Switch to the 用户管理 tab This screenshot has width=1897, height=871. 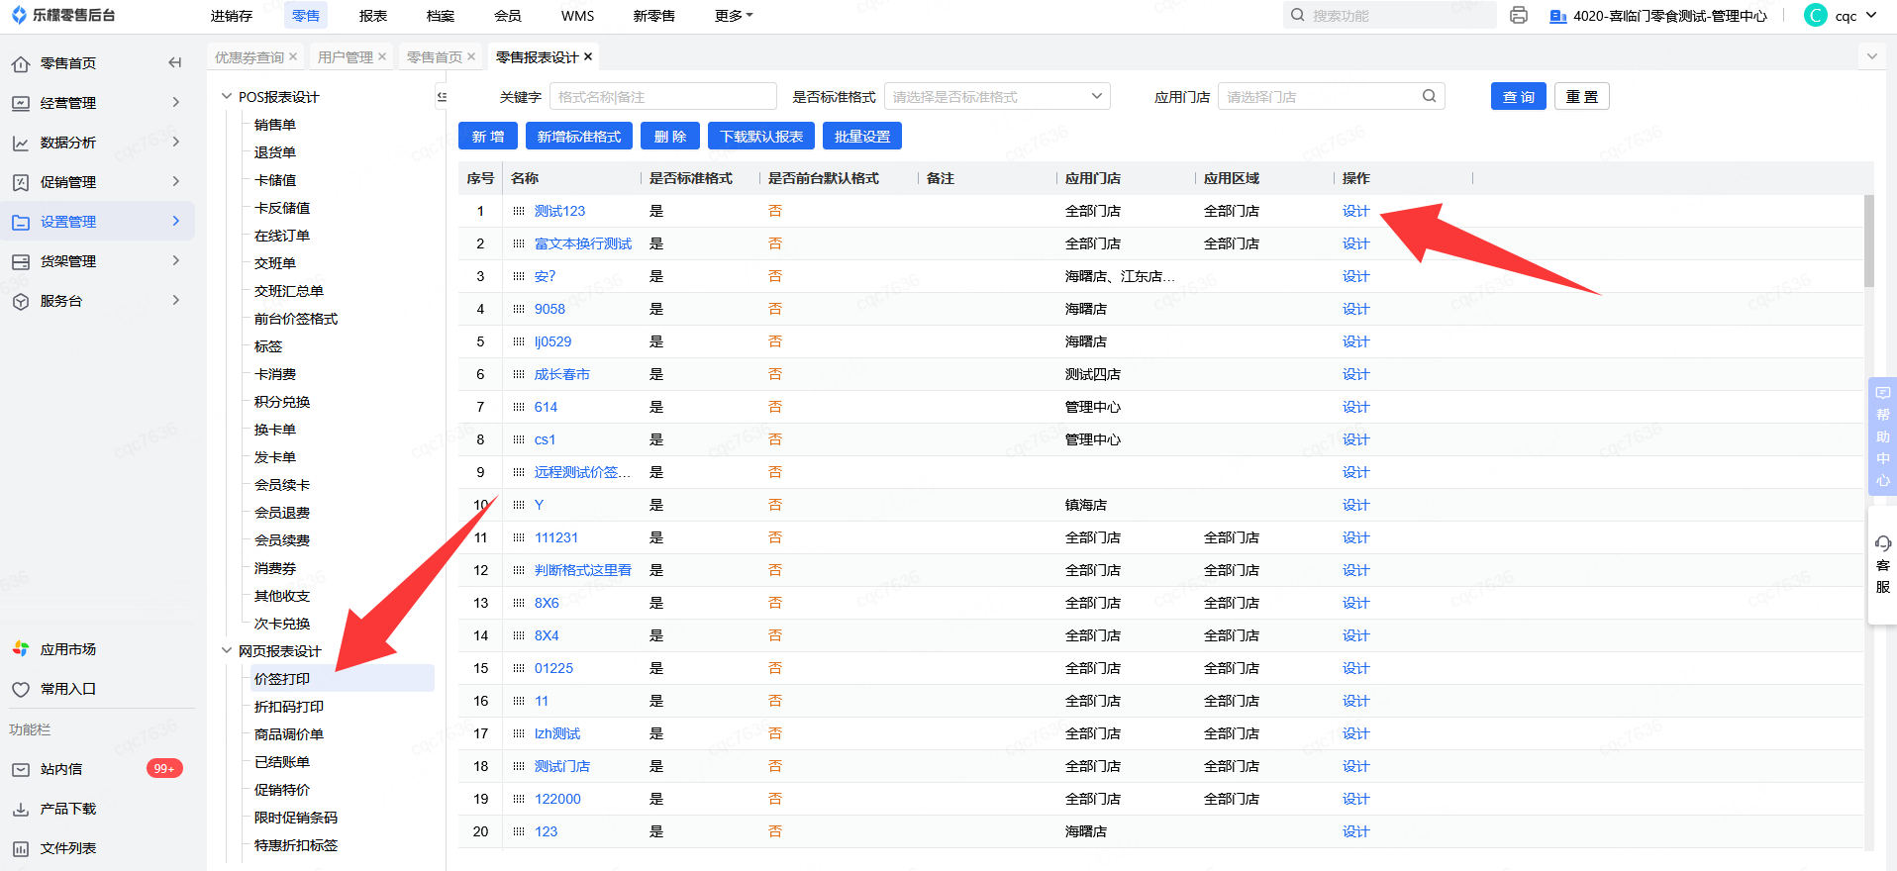click(x=345, y=57)
